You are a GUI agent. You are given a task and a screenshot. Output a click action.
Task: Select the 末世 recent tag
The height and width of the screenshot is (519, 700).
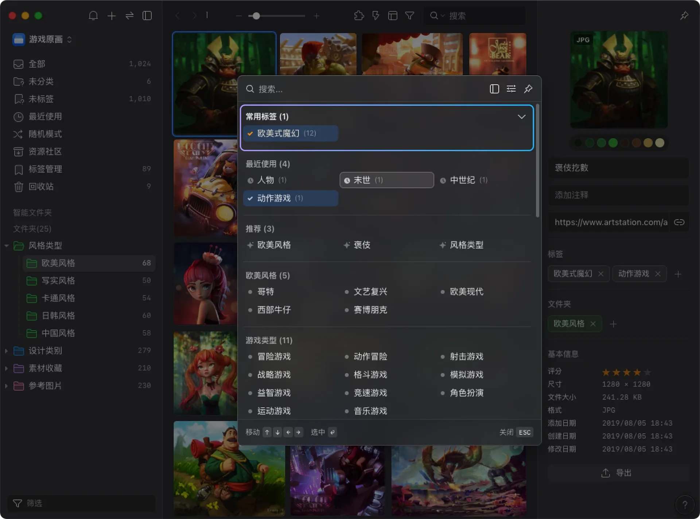[386, 180]
